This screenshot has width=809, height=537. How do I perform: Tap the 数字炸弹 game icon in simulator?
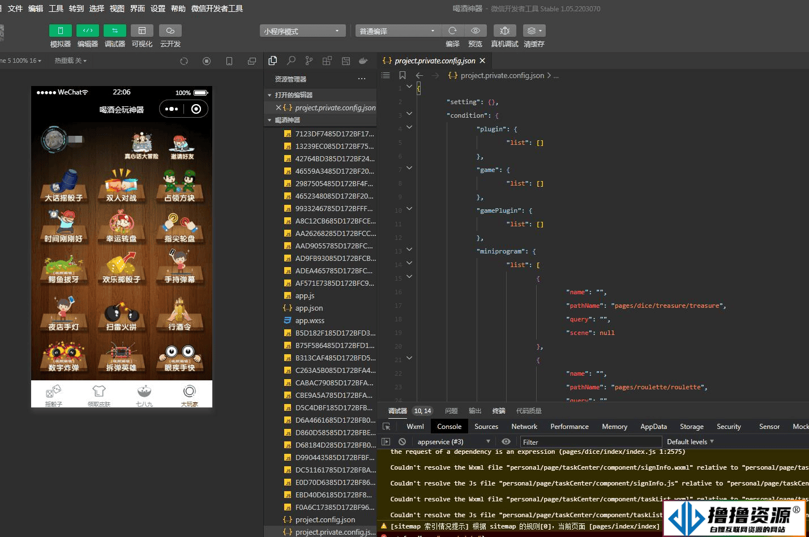click(x=63, y=356)
